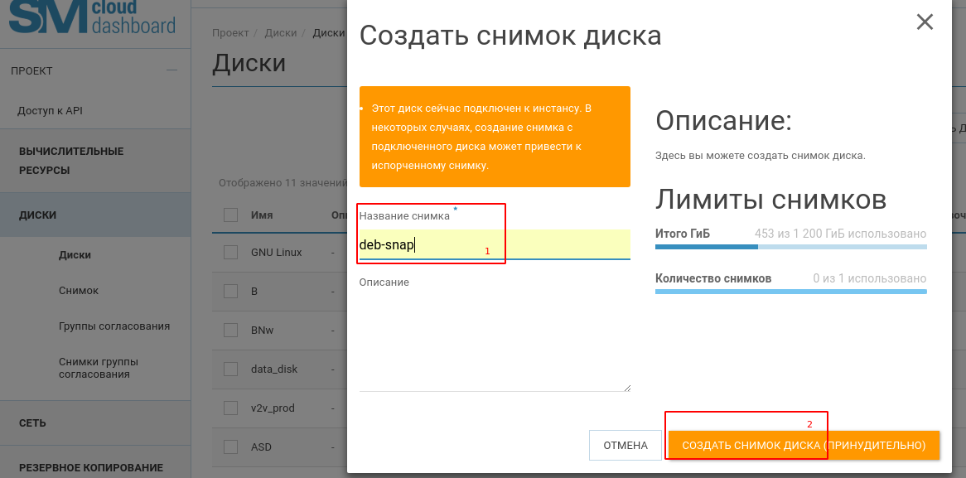Select the checkbox for disk B
Image resolution: width=966 pixels, height=478 pixels.
pyautogui.click(x=230, y=291)
